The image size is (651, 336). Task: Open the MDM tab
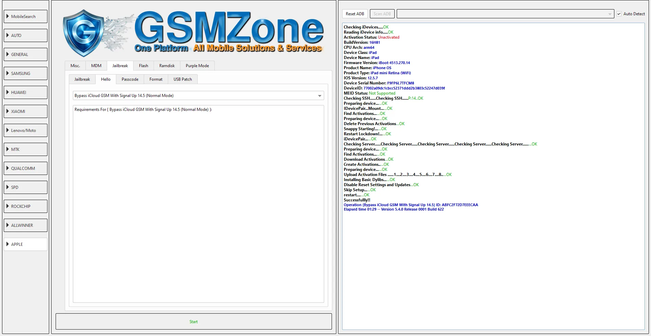tap(96, 66)
